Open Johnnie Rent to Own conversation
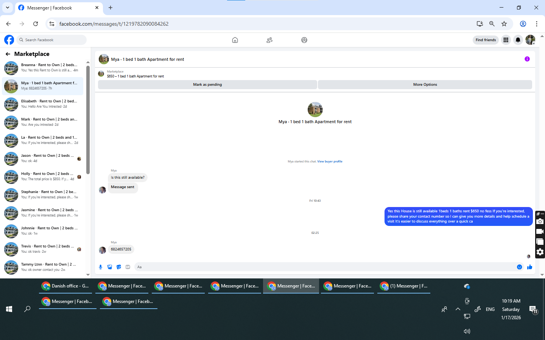The width and height of the screenshot is (545, 340). (42, 231)
